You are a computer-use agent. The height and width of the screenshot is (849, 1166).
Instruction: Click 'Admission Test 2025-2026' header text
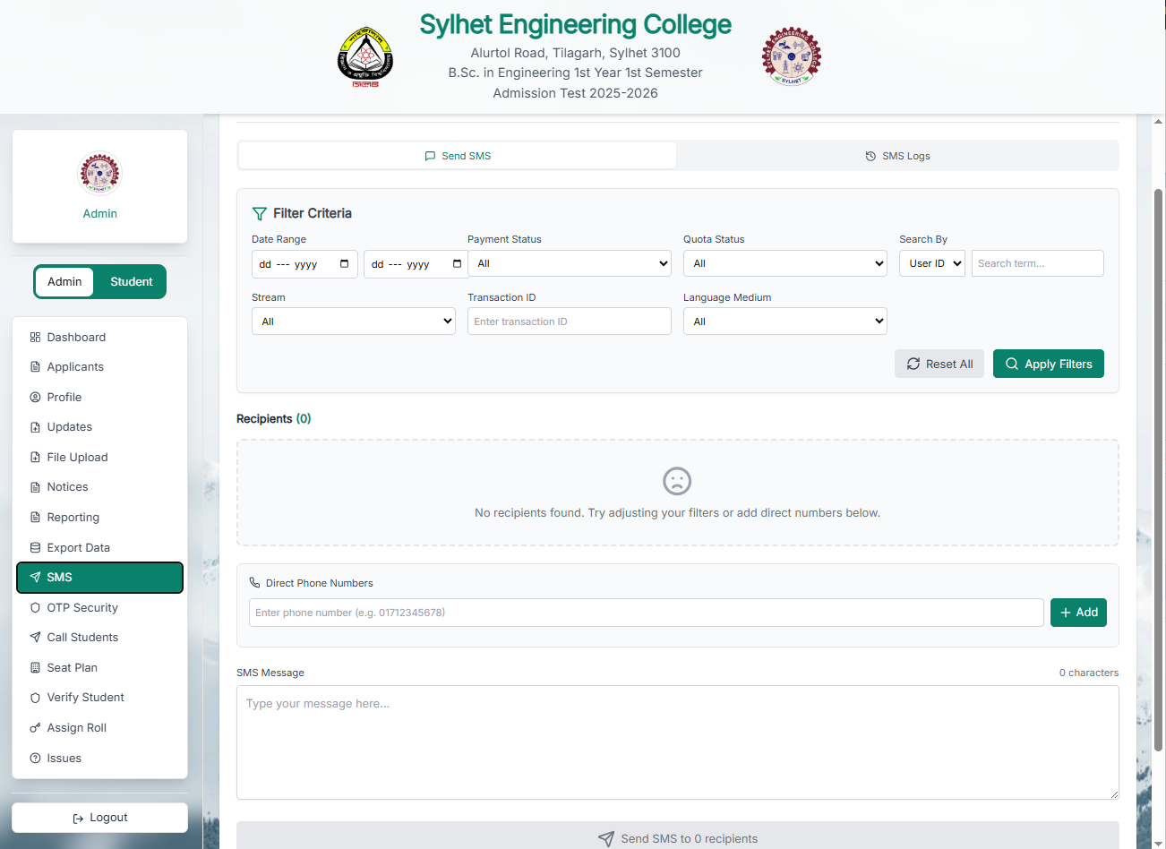[x=575, y=93]
